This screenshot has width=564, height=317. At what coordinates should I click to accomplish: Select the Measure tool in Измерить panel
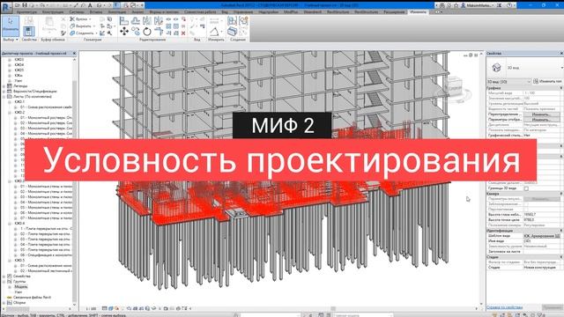[x=214, y=32]
